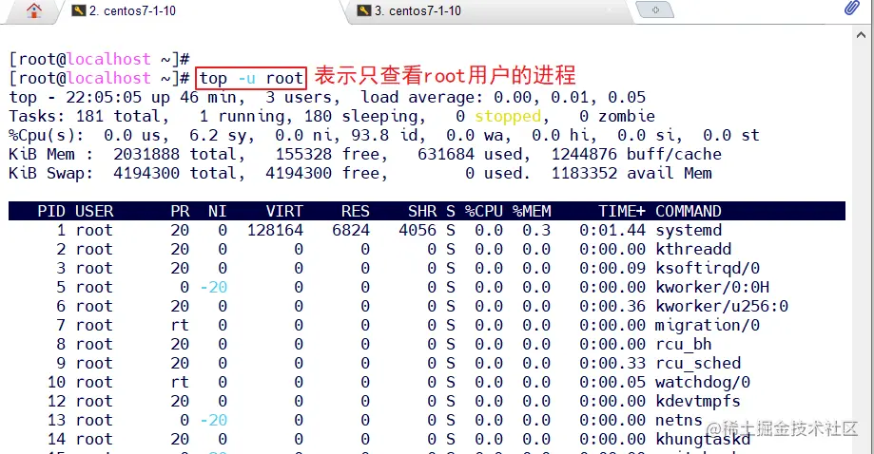Click the kworker/u256:0 process name
The height and width of the screenshot is (454, 874).
click(x=722, y=306)
